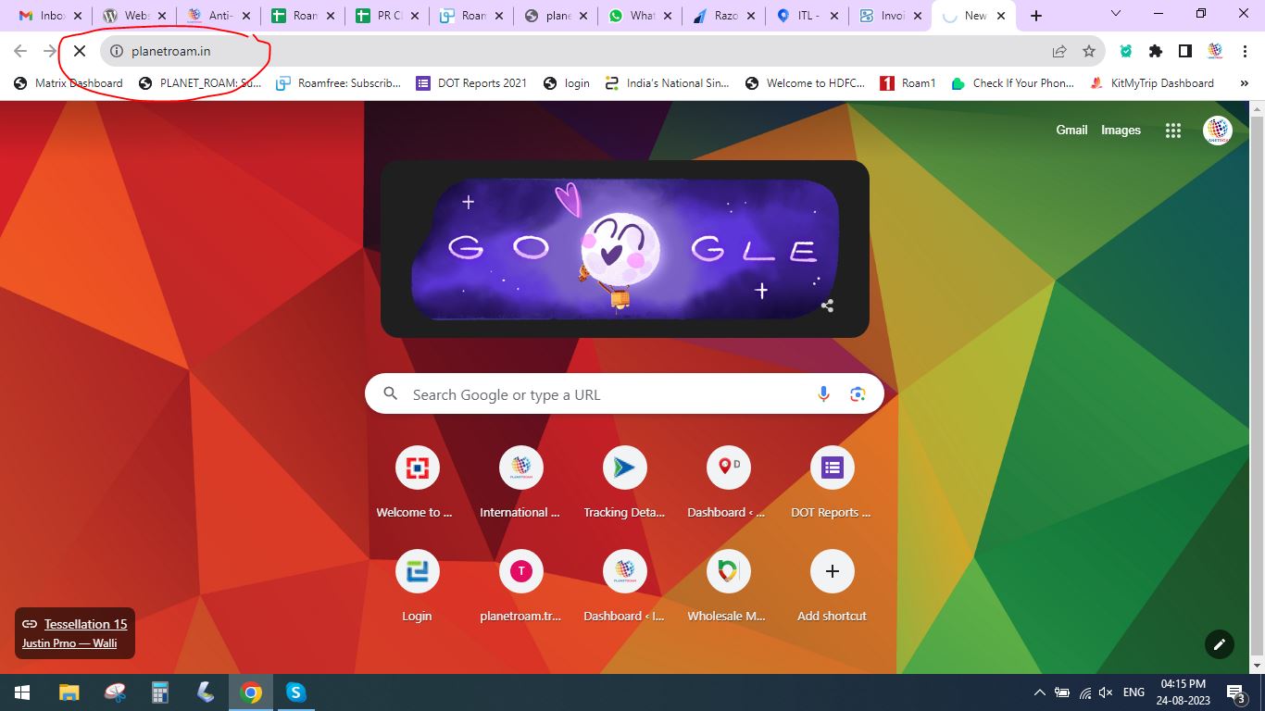
Task: Click the green shield extension icon
Action: click(1126, 51)
